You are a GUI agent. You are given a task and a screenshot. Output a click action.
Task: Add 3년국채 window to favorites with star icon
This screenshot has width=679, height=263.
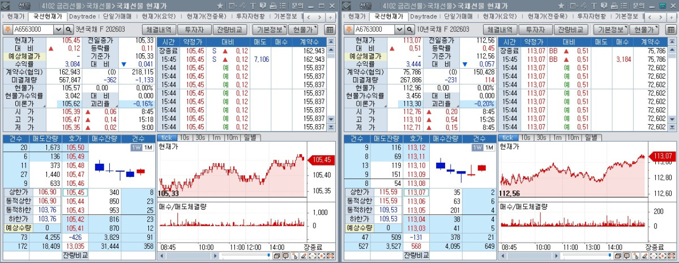coord(220,6)
